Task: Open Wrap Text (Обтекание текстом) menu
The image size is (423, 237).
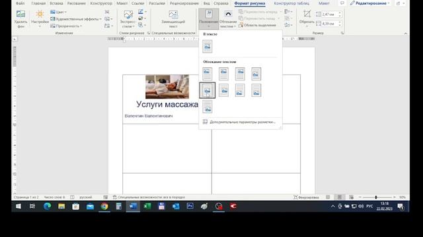Action: click(x=228, y=19)
